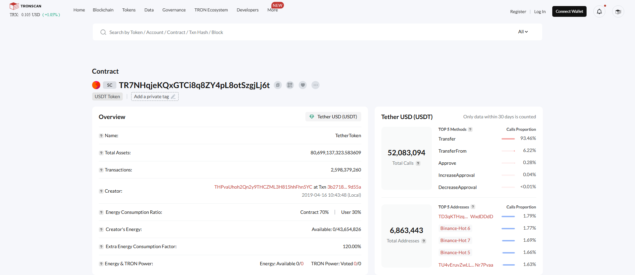Click help icon next to Creator
This screenshot has width=635, height=275.
[101, 191]
